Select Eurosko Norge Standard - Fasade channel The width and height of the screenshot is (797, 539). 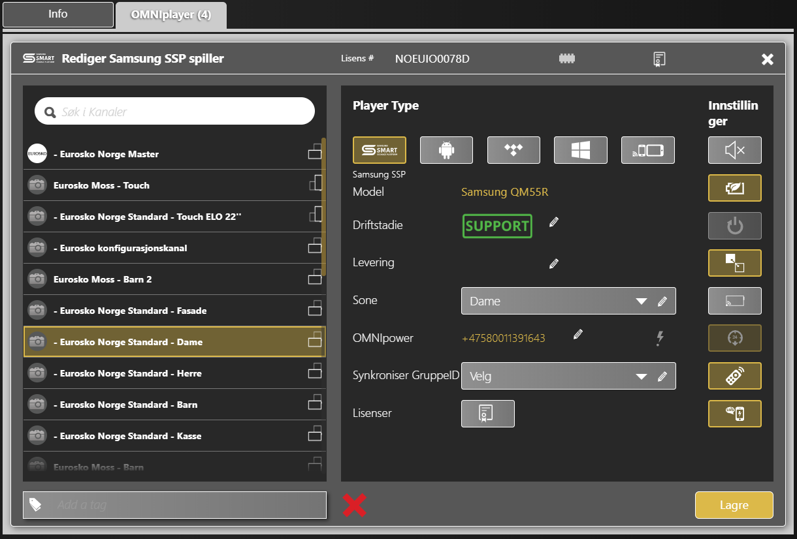click(174, 311)
